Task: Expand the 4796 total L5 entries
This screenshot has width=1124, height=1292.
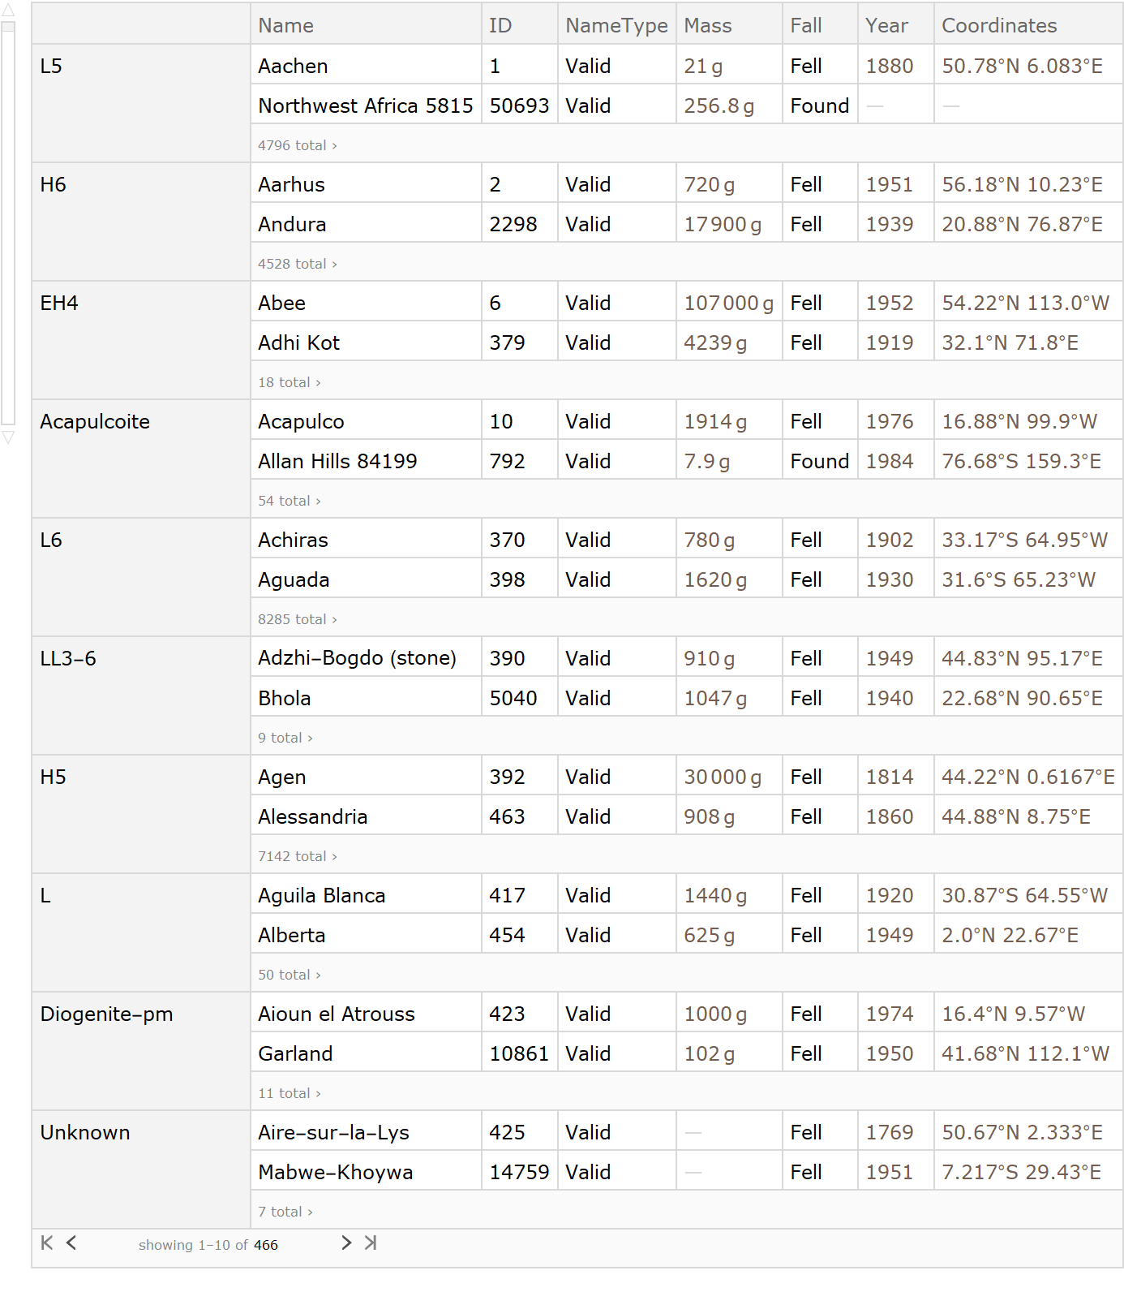Action: (297, 145)
